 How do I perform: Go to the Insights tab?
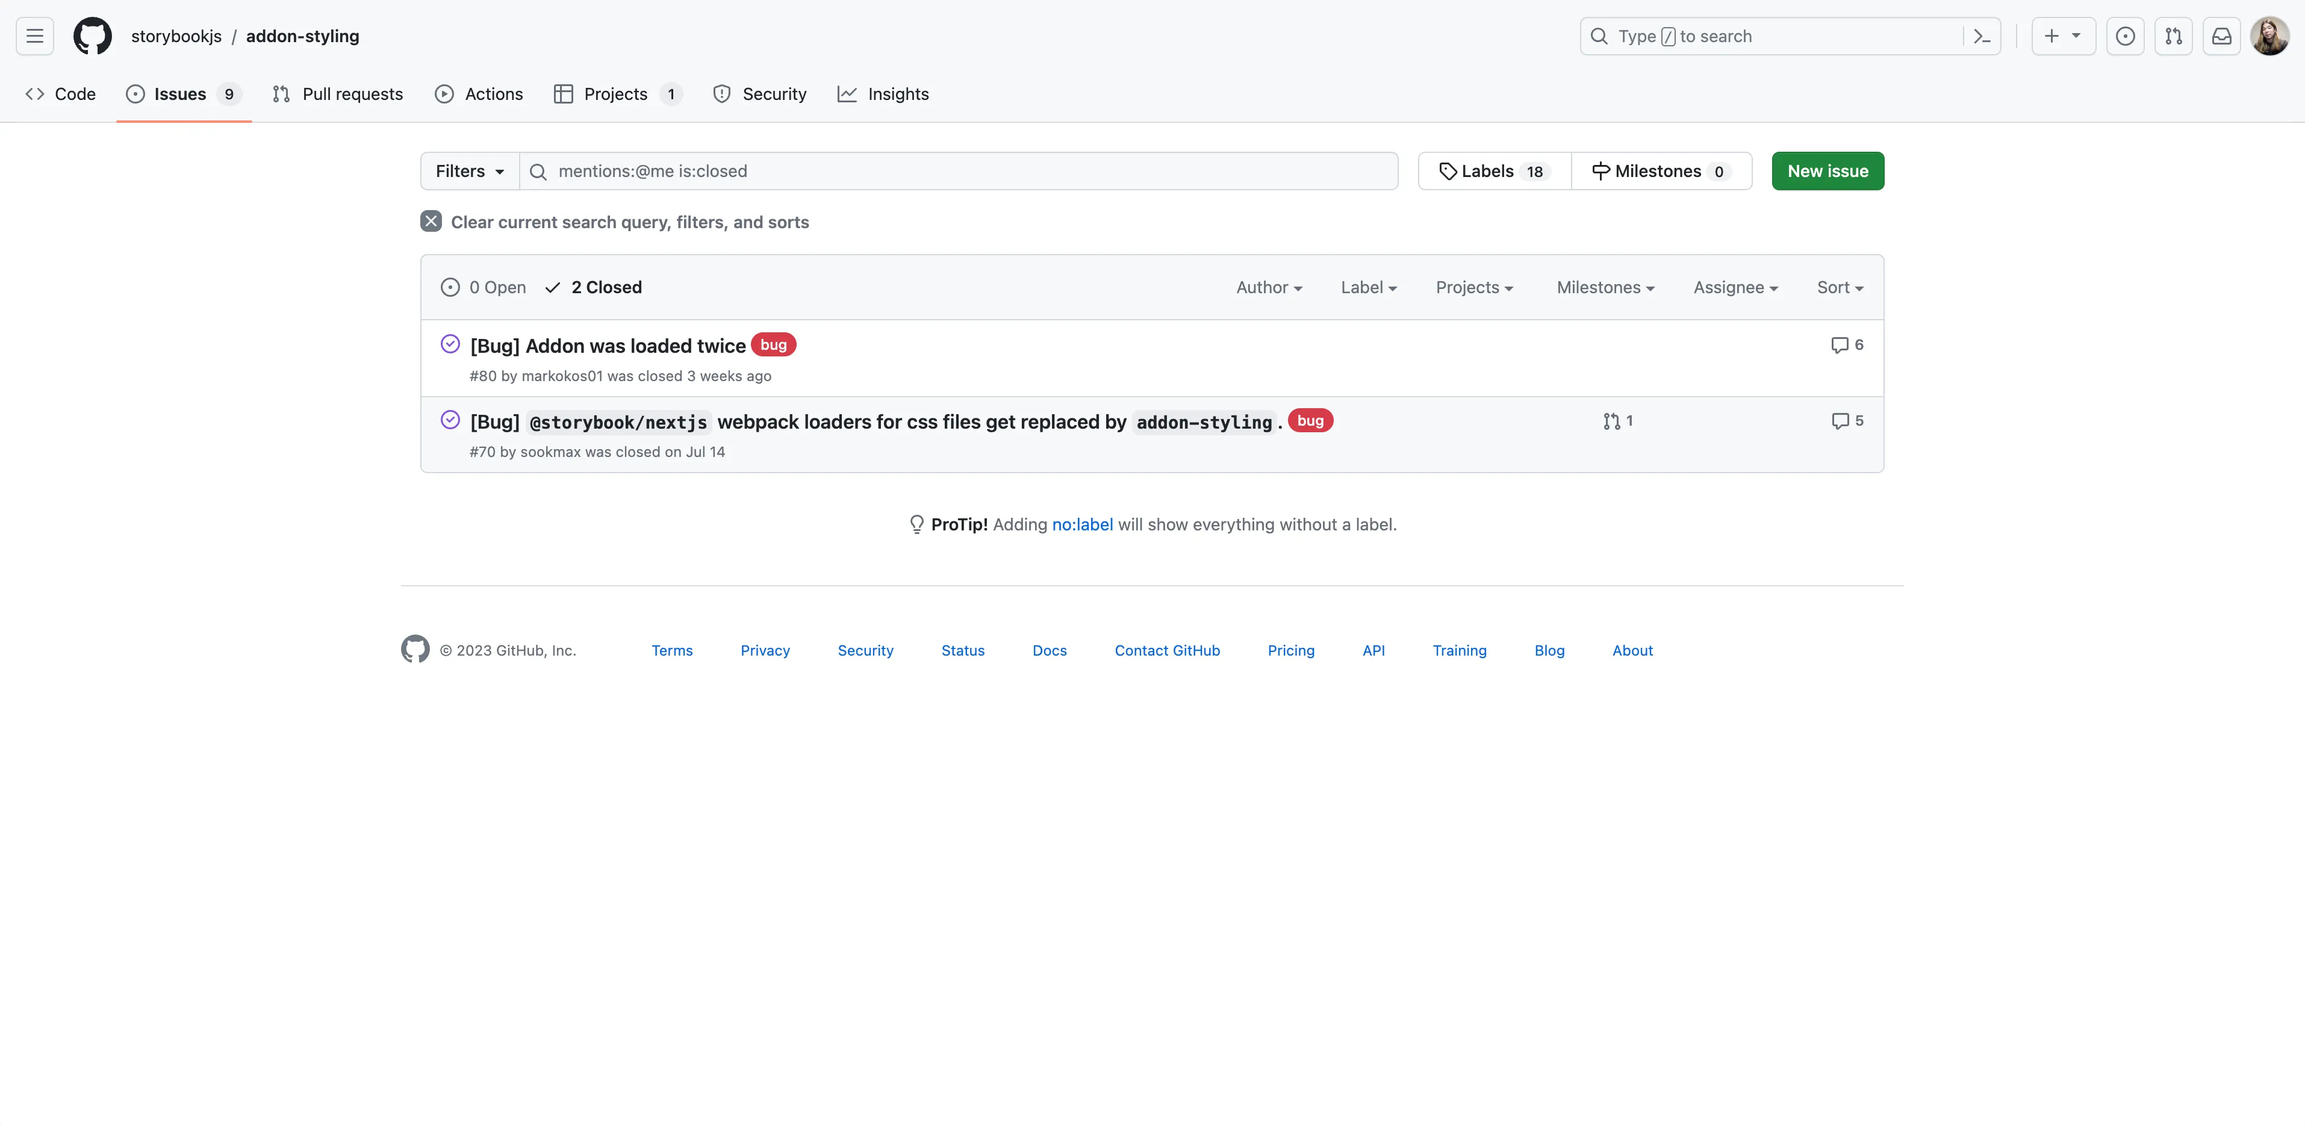[x=883, y=94]
